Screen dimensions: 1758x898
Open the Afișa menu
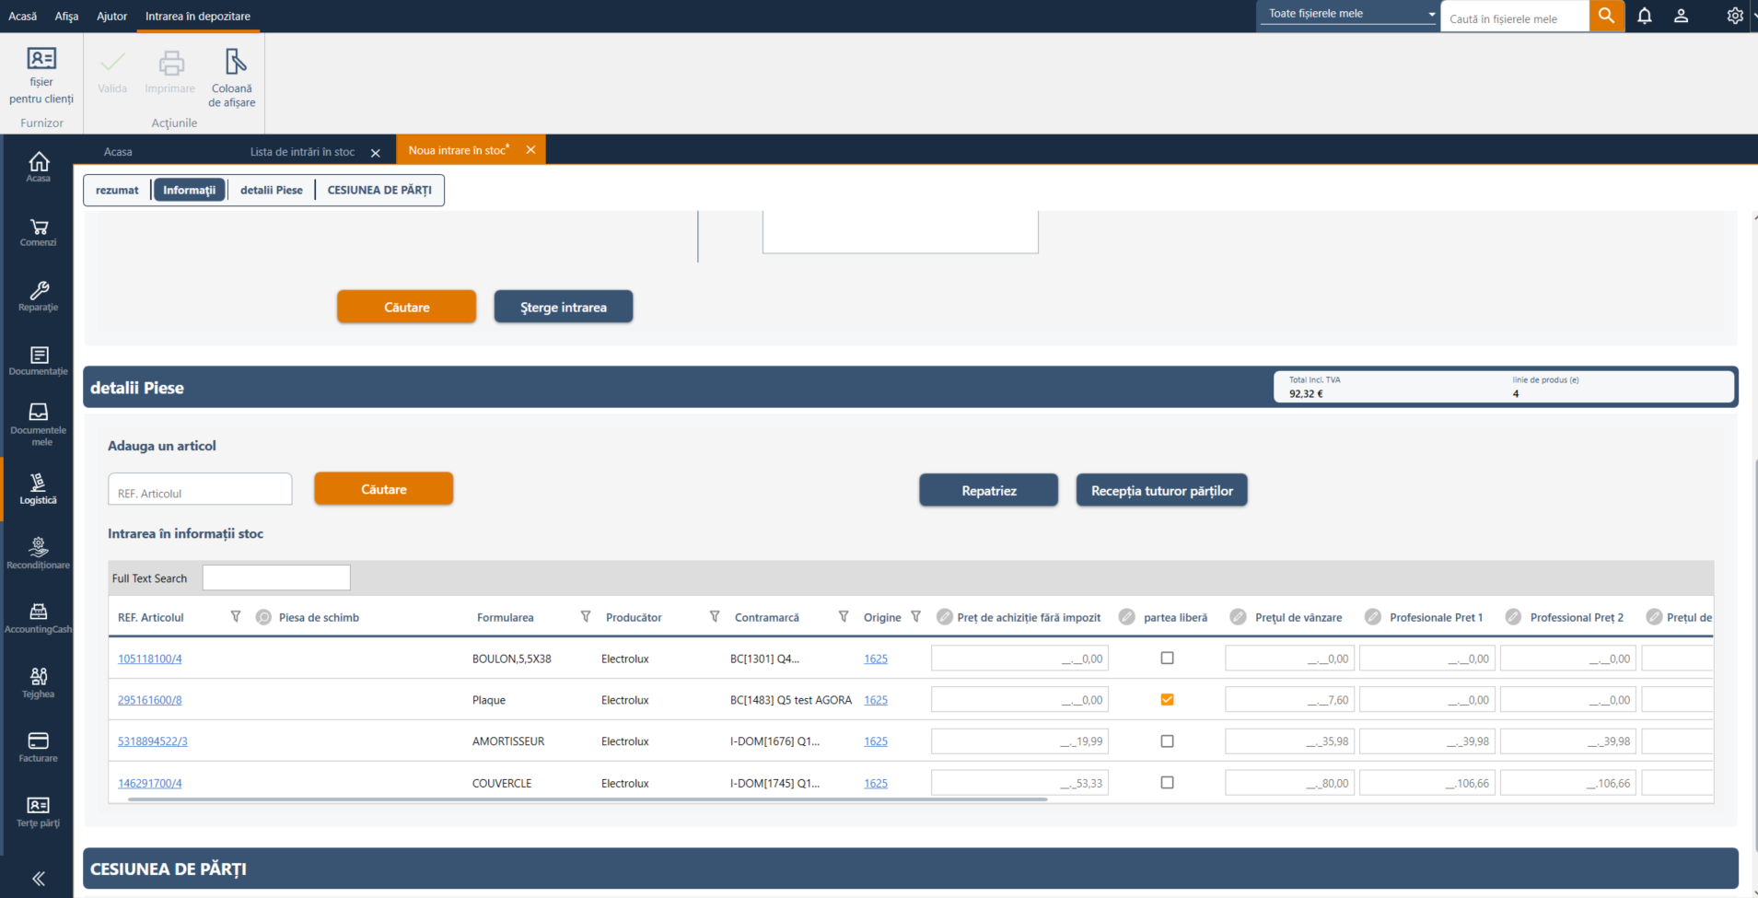click(66, 16)
